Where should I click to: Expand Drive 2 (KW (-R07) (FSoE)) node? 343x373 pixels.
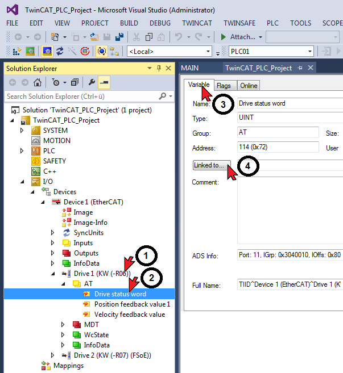[53, 355]
